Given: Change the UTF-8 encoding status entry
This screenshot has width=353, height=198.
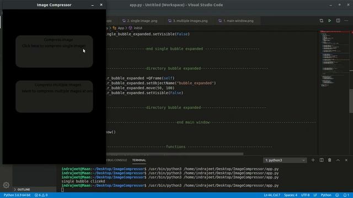Looking at the screenshot, I should pyautogui.click(x=305, y=195).
